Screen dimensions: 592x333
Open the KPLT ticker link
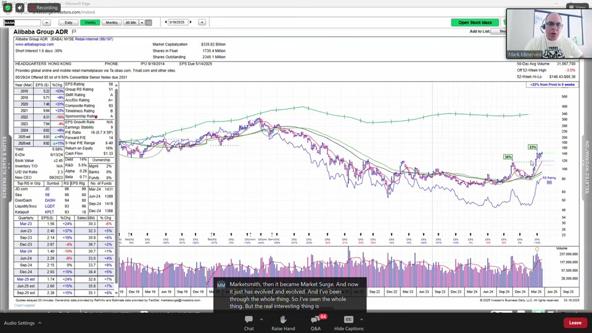tap(49, 212)
